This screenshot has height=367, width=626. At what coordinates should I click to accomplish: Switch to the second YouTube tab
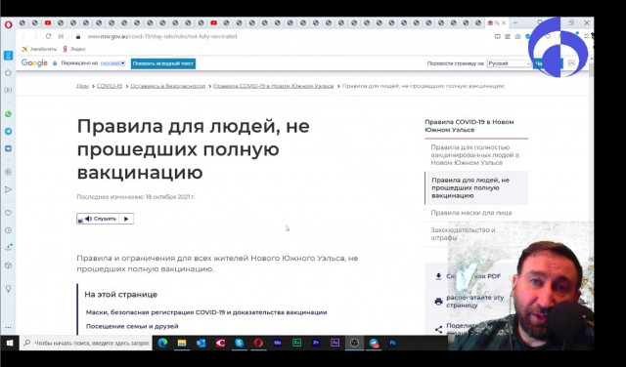[x=213, y=23]
